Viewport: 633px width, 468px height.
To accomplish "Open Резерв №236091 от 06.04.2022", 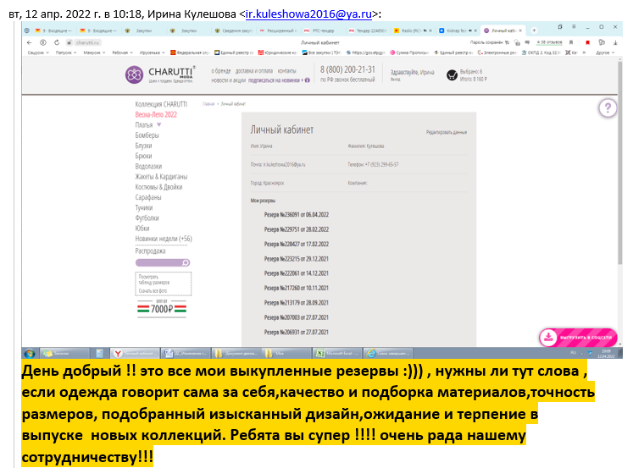I will [x=297, y=215].
